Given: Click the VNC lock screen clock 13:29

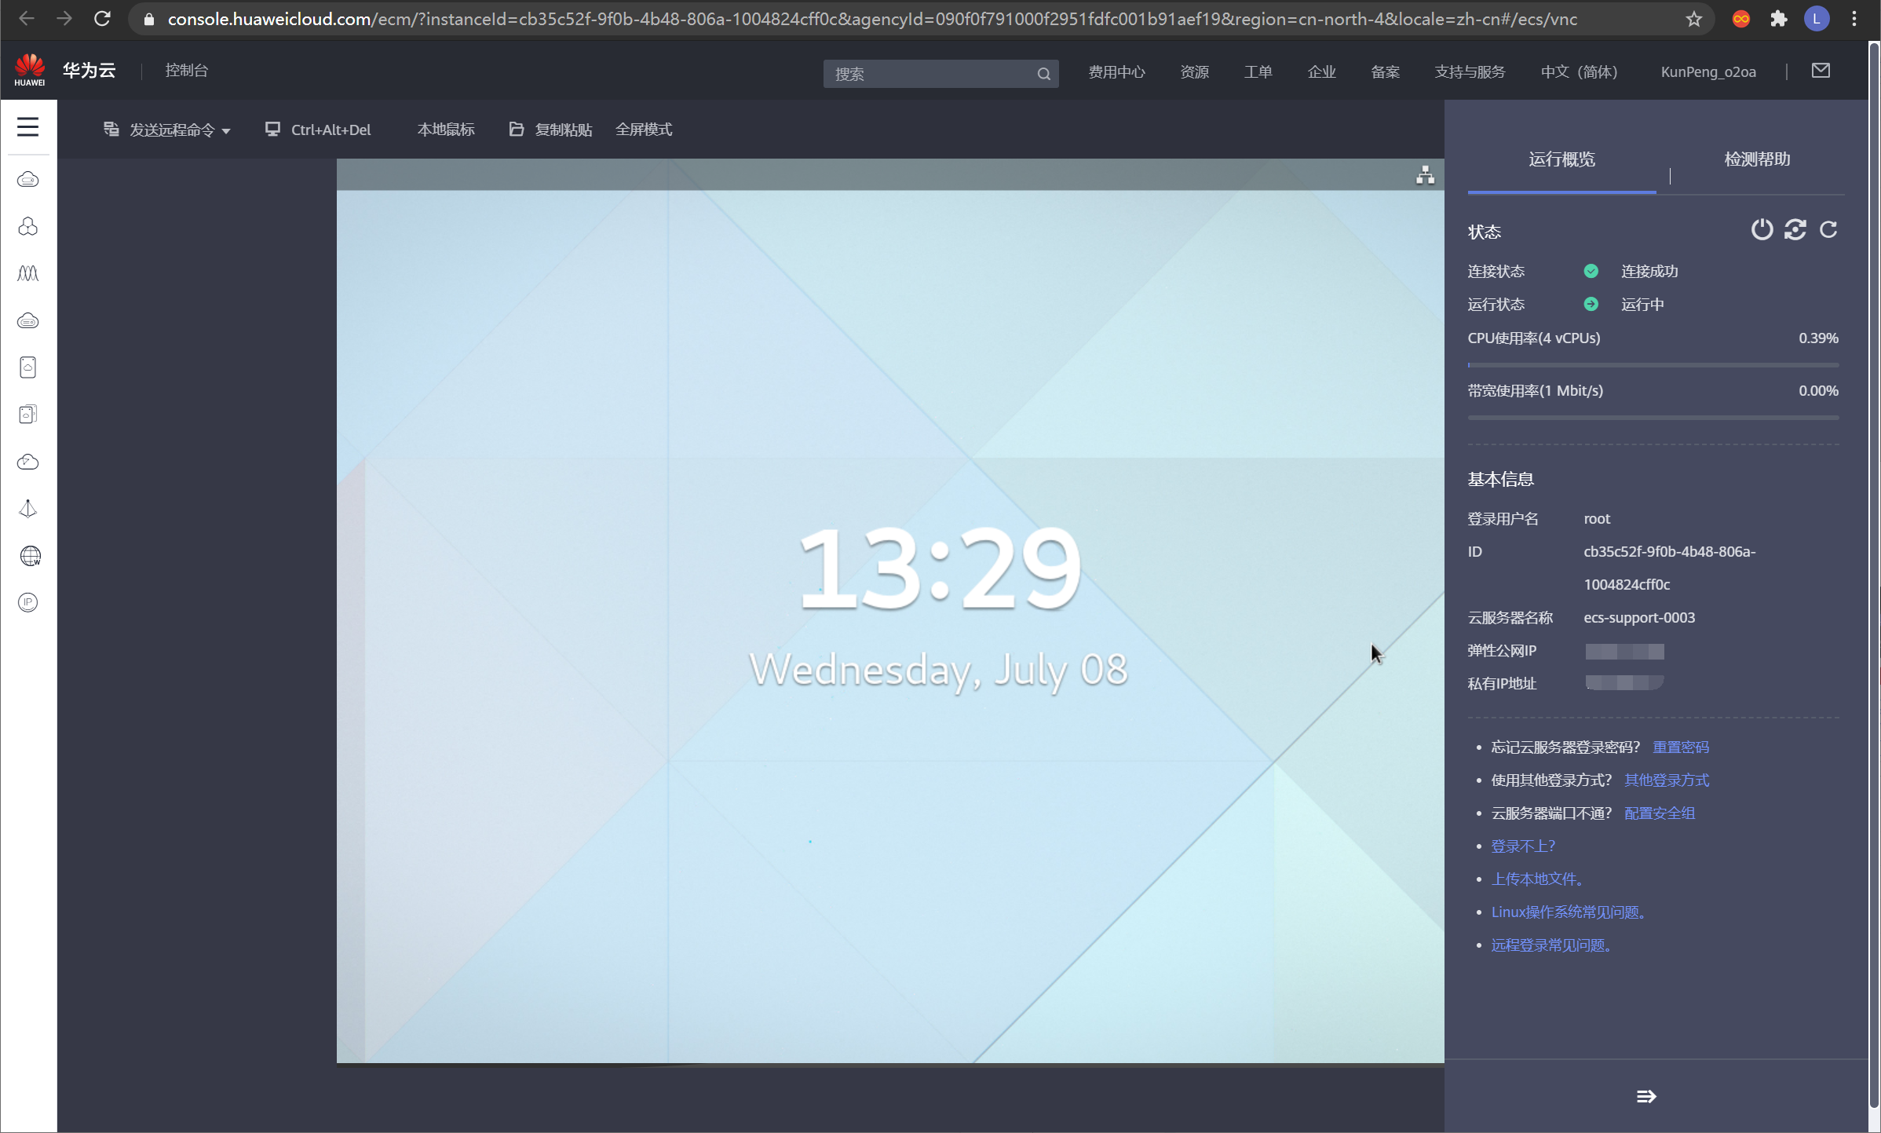Looking at the screenshot, I should pyautogui.click(x=940, y=568).
